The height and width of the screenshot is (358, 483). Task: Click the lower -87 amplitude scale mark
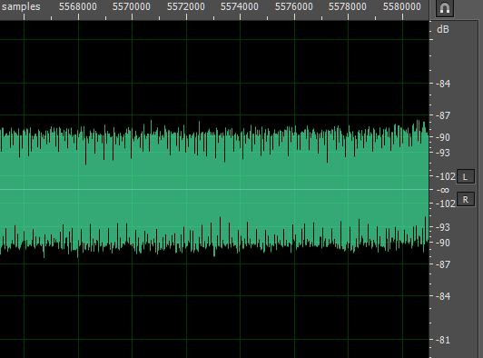coord(443,264)
